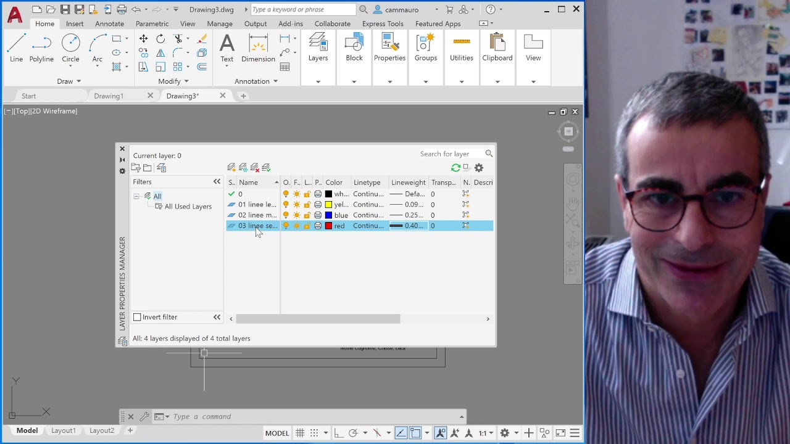Toggle on/off bulb for layer 0
790x444 pixels.
286,194
